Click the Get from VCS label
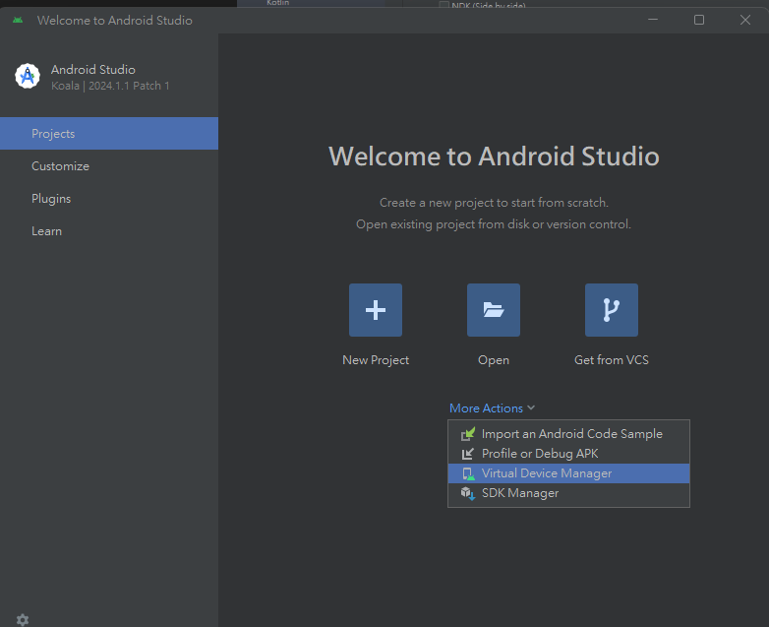 tap(612, 360)
